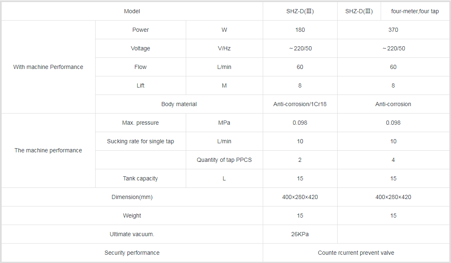Click the 26KPa vacuum value
This screenshot has height=263, width=451.
(x=300, y=234)
